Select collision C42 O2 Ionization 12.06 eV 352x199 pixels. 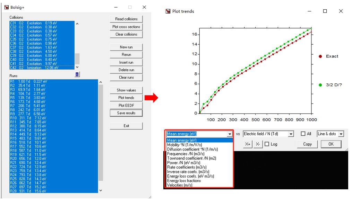[42, 68]
